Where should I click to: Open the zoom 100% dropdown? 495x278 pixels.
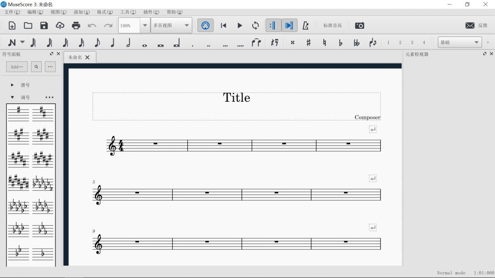[145, 26]
